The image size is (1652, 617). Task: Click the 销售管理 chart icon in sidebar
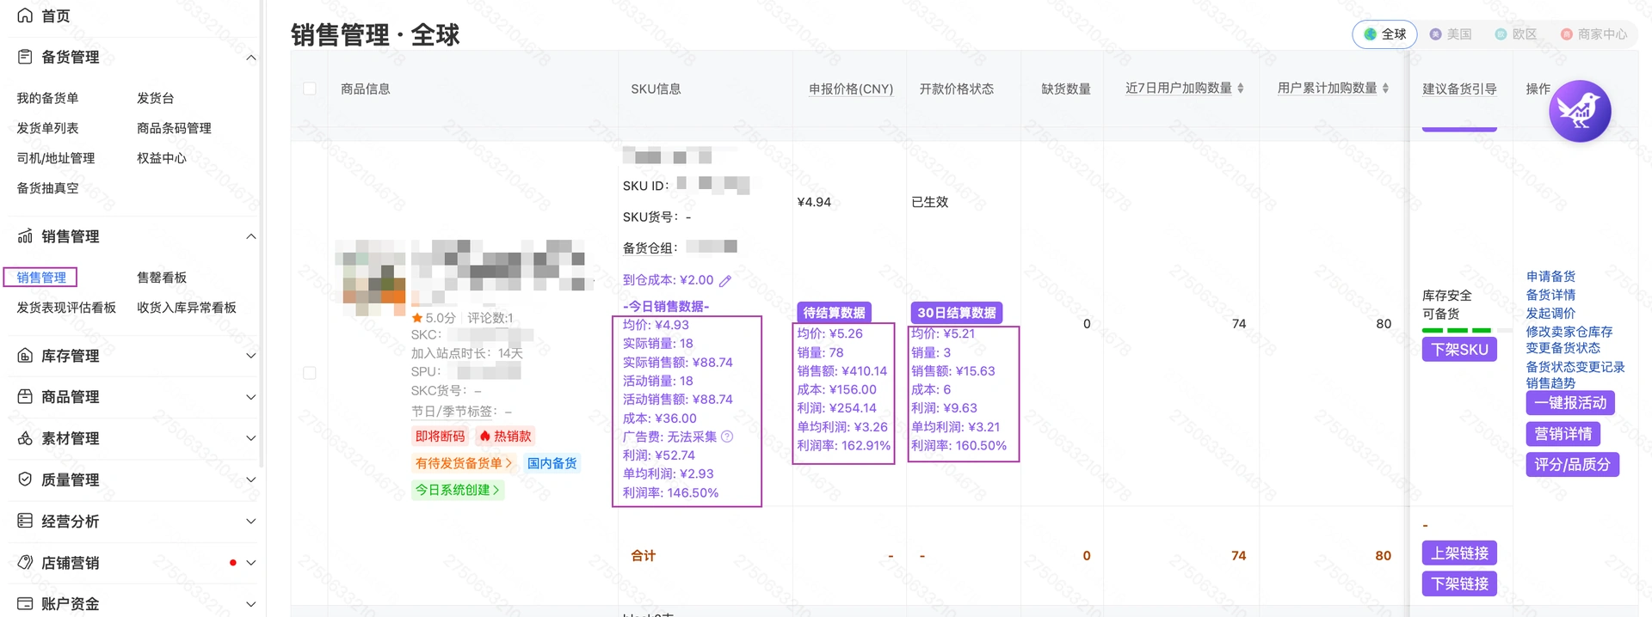pos(25,236)
